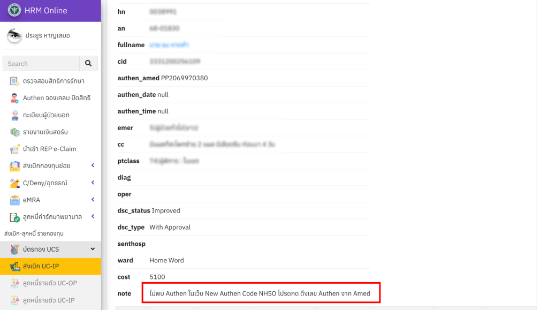Viewport: 548px width, 310px height.
Task: Click the Authen จองเคลม ปิดสิทธิ icon
Action: [x=14, y=99]
